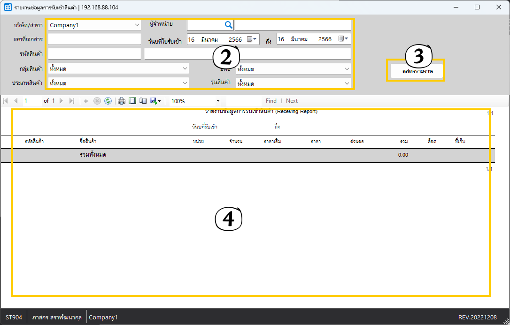Click the Next search link
The width and height of the screenshot is (510, 325).
(x=292, y=101)
